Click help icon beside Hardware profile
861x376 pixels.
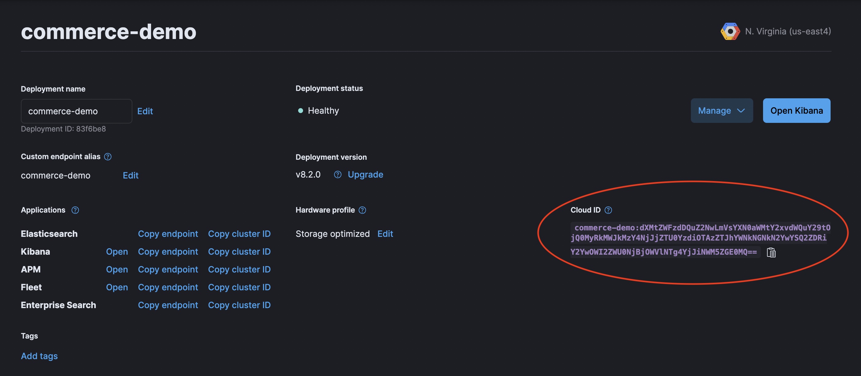tap(362, 210)
